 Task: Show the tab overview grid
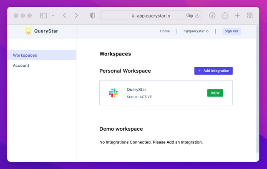click(x=250, y=15)
